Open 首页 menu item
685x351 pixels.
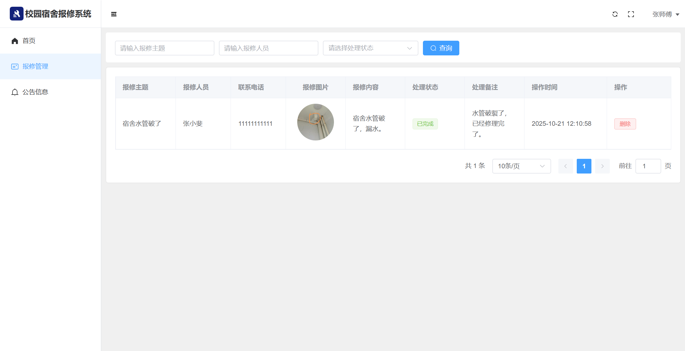29,41
